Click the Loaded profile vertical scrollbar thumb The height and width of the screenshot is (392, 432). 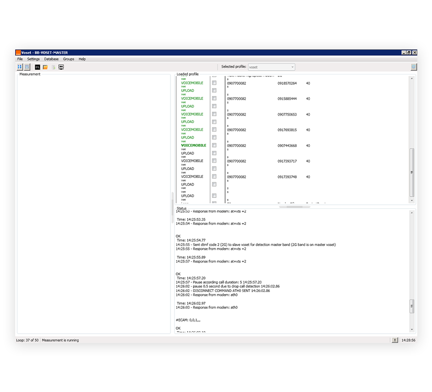pos(412,172)
